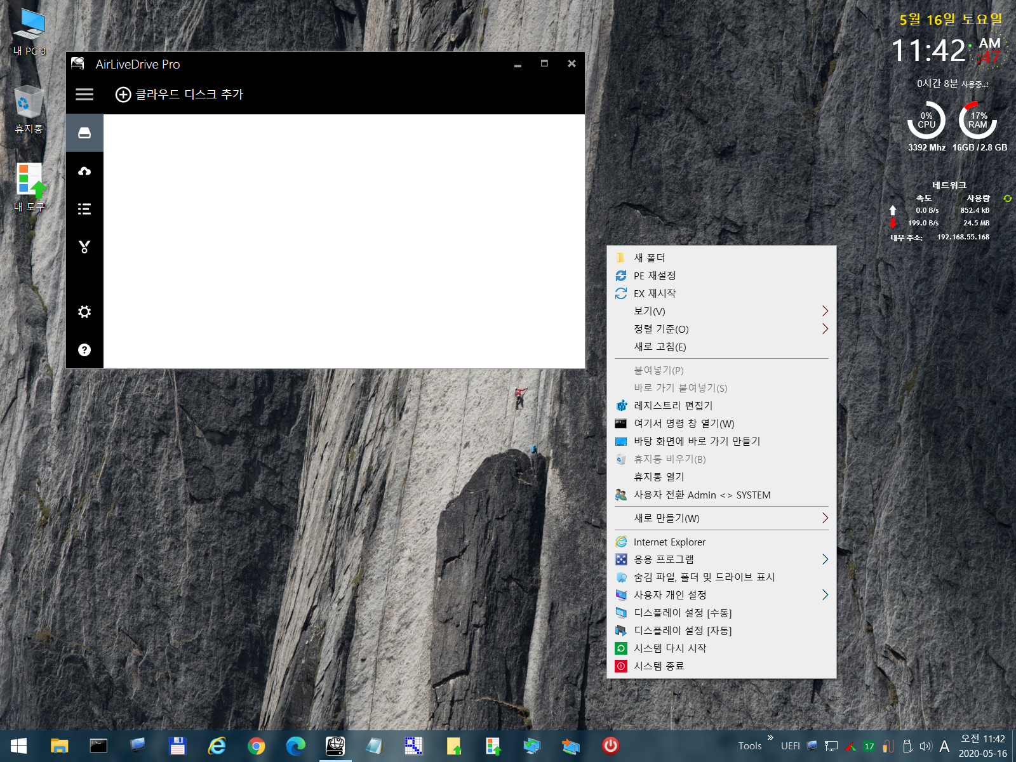Open File Explorer from taskbar
Screen dimensions: 1016x762
tap(59, 746)
